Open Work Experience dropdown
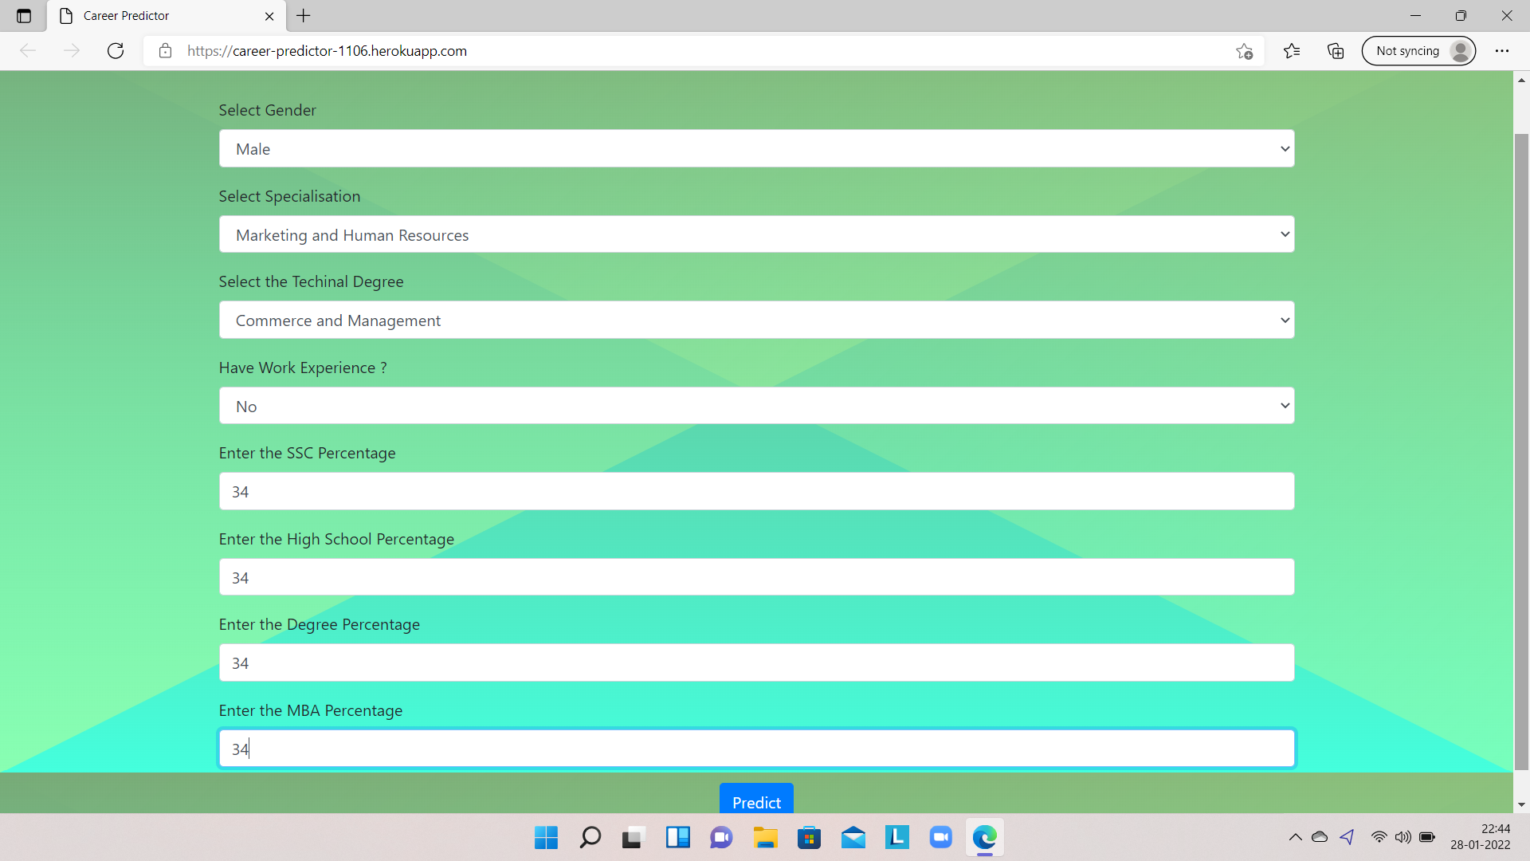1530x861 pixels. pyautogui.click(x=756, y=406)
